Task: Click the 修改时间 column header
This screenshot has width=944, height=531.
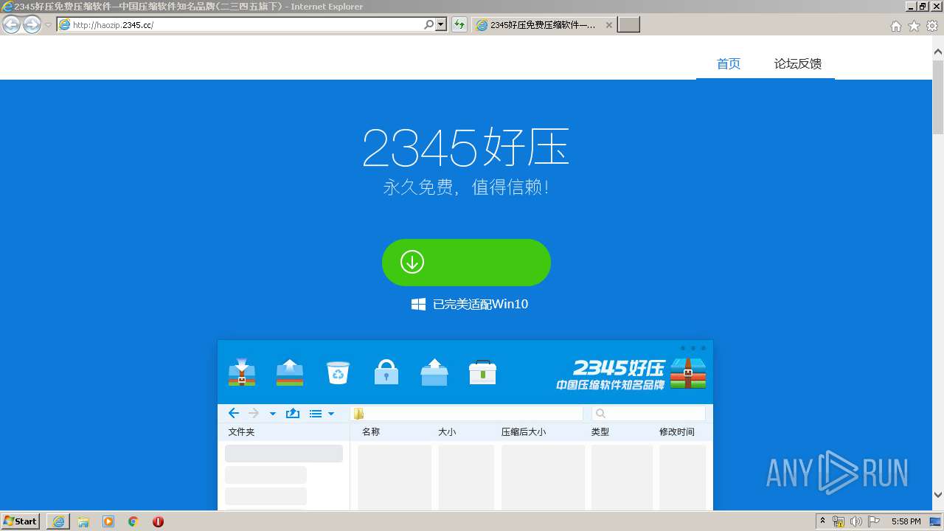Action: point(677,432)
